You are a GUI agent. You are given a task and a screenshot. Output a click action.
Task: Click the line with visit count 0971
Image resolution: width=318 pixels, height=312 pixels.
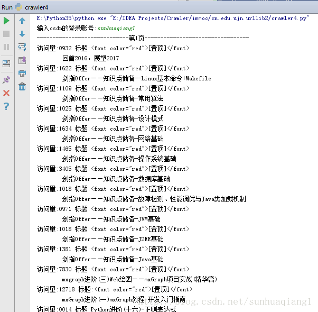113,209
